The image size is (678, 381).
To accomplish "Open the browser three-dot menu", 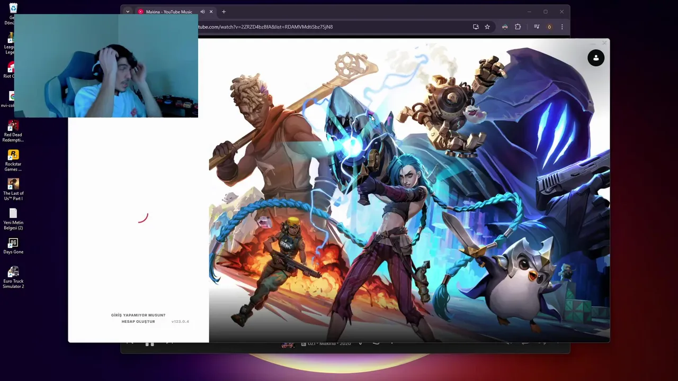I will [562, 27].
